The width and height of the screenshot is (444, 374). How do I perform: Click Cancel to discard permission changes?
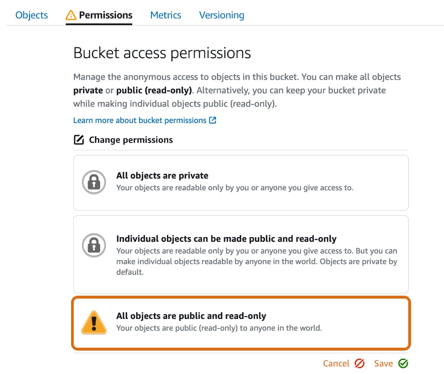[x=336, y=363]
